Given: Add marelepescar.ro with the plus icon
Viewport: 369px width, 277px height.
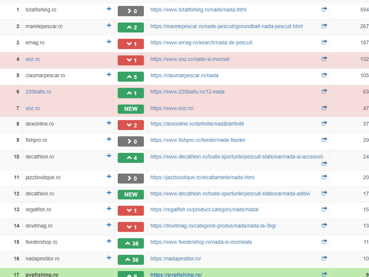Looking at the screenshot, I should [109, 25].
